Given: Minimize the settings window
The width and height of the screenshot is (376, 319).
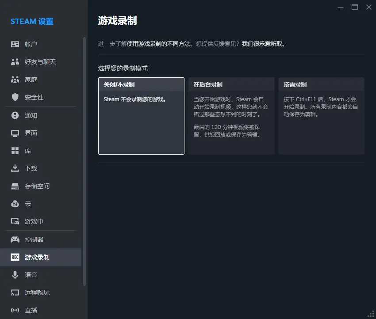Looking at the screenshot, I should 341,8.
